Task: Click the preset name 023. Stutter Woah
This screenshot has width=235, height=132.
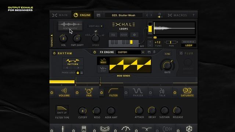Action: [123, 15]
